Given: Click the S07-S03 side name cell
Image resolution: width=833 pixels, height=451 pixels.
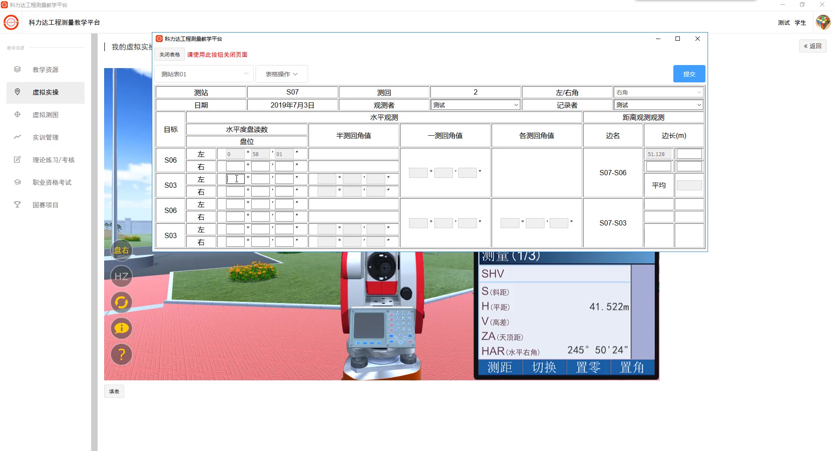Looking at the screenshot, I should [x=613, y=223].
